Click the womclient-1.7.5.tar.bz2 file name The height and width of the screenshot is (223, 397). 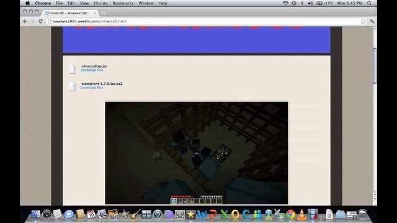tap(102, 84)
